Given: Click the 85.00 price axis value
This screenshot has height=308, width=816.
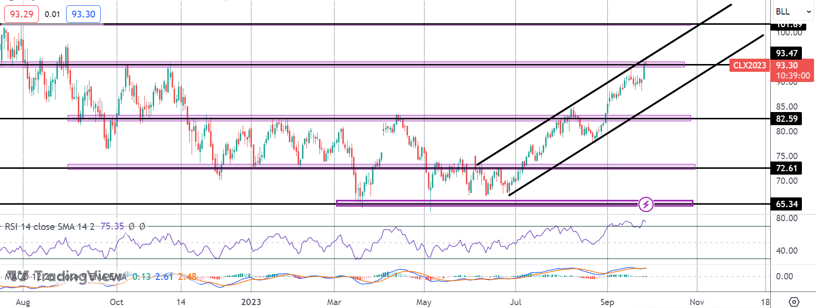Looking at the screenshot, I should [x=787, y=107].
